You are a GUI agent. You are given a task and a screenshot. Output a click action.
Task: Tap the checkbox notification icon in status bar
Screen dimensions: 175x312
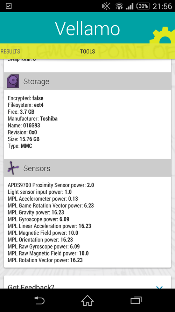(9, 6)
